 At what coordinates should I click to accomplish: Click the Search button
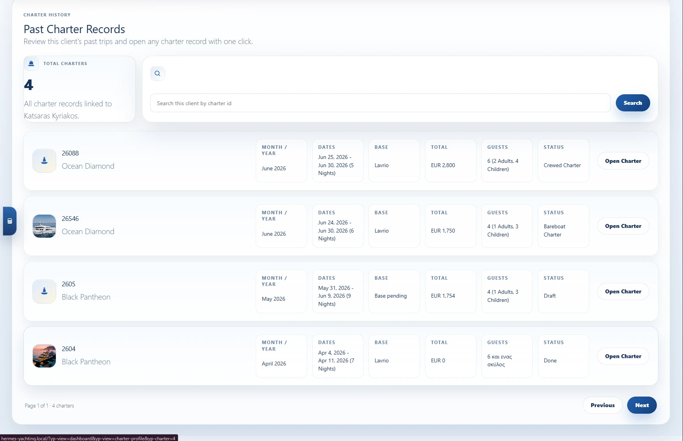(633, 103)
